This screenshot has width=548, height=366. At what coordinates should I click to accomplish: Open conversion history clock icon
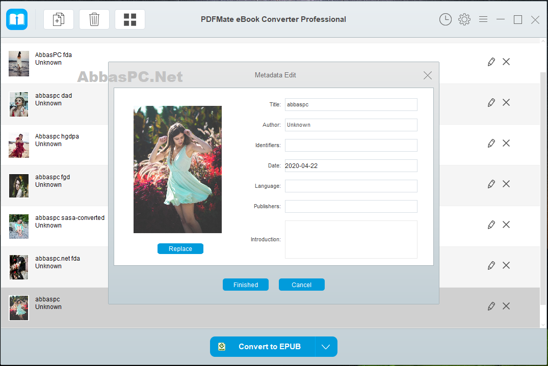pyautogui.click(x=445, y=19)
